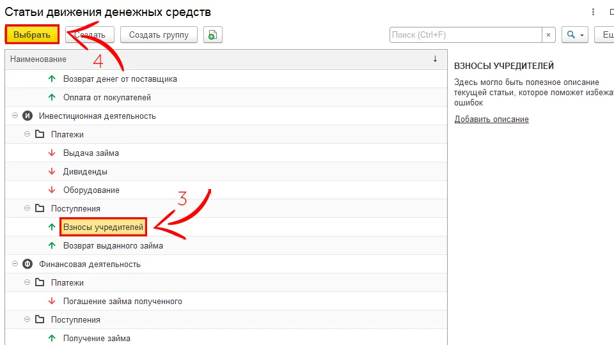Collapse Платежи folder under Финансовая деятельность
Screen dimensions: 614x345
[x=27, y=283]
